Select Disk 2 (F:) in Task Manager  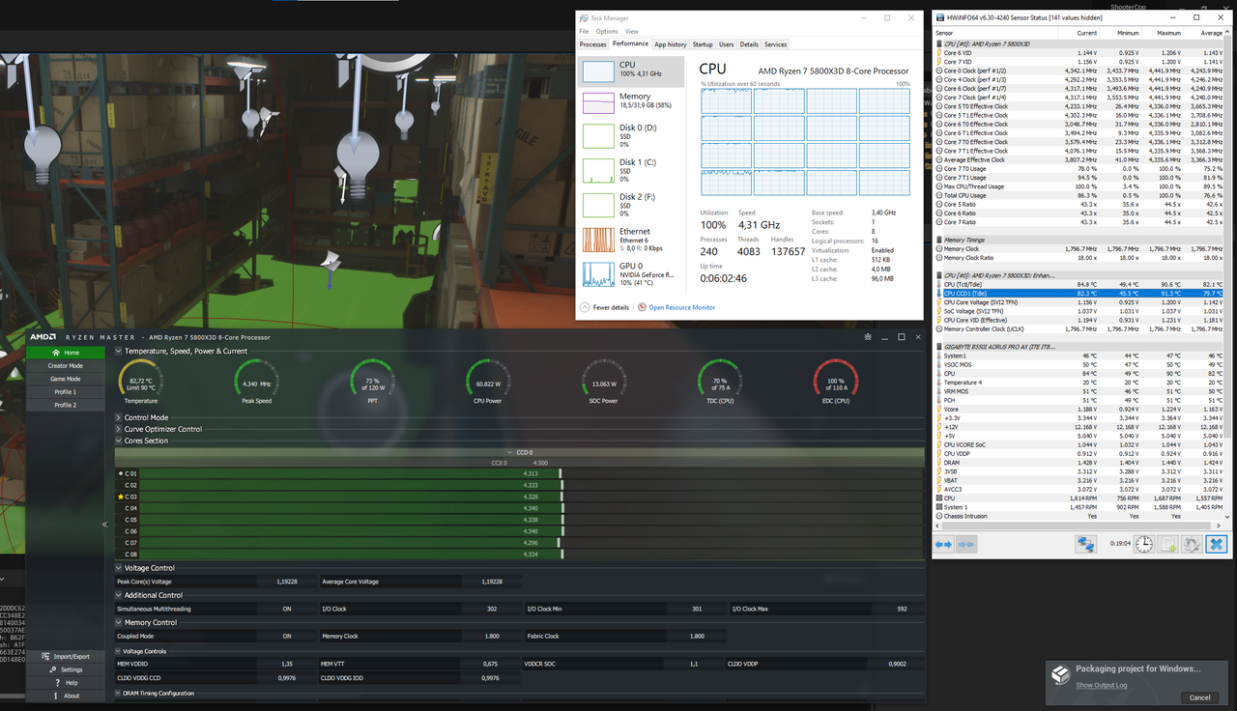point(630,205)
